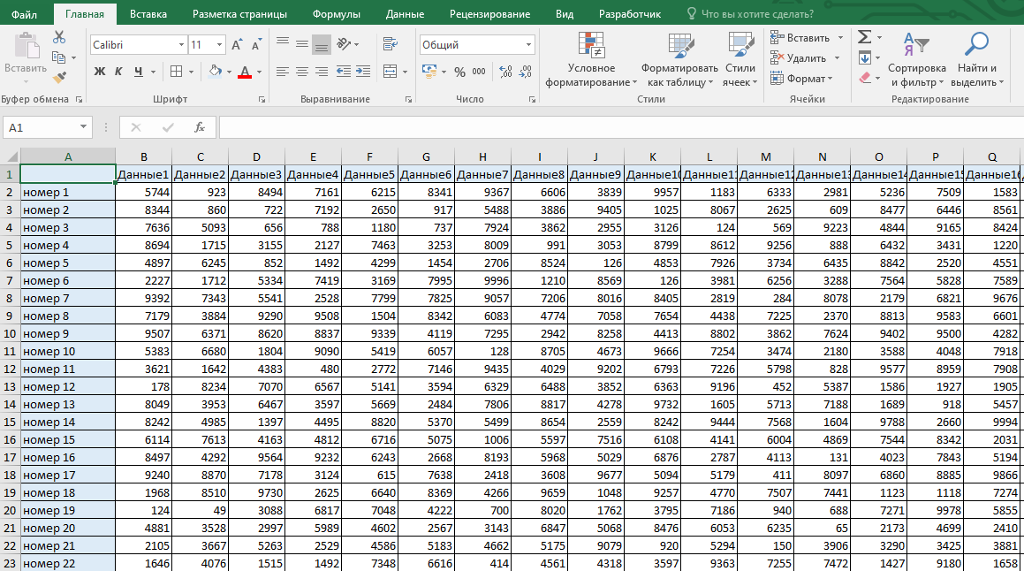Screen dimensions: 1024x571
Task: Click the Increase Font Size icon
Action: 237,44
